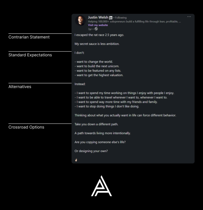
Task: Click the 'want to build the next unicorn' line
Action: 97,66
